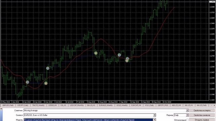Viewport: 216px width, 121px height.
Task: Click the current price label at top of price scale
Action: pyautogui.click(x=212, y=2)
